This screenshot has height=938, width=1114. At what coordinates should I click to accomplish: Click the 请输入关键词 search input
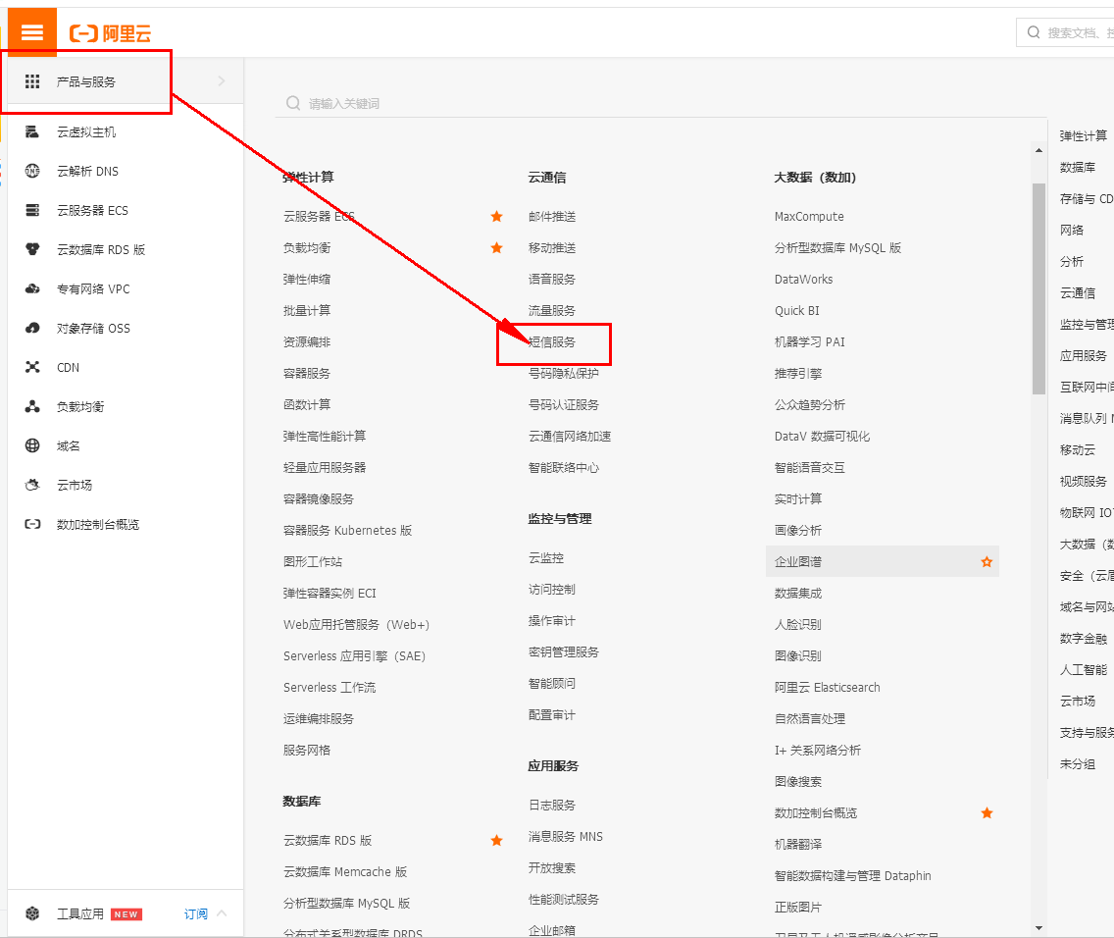[x=661, y=104]
